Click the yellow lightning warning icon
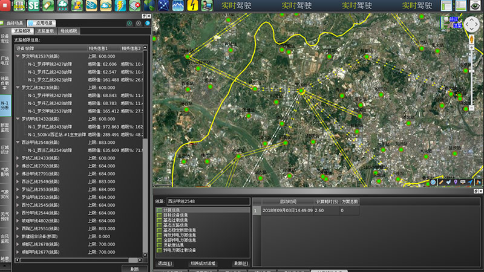The width and height of the screenshot is (484, 272). coord(192,6)
